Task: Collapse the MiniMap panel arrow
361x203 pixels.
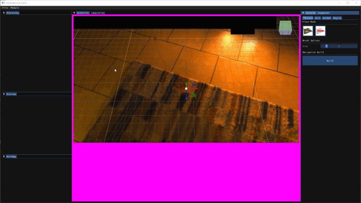Action: 4,156
